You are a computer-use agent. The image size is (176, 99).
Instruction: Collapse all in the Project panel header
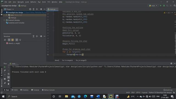tap(37, 9)
